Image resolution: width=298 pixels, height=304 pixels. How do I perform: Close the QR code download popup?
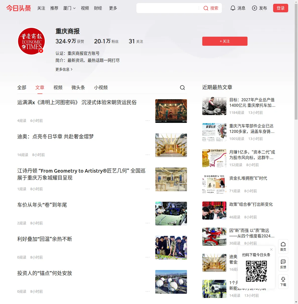(271, 249)
